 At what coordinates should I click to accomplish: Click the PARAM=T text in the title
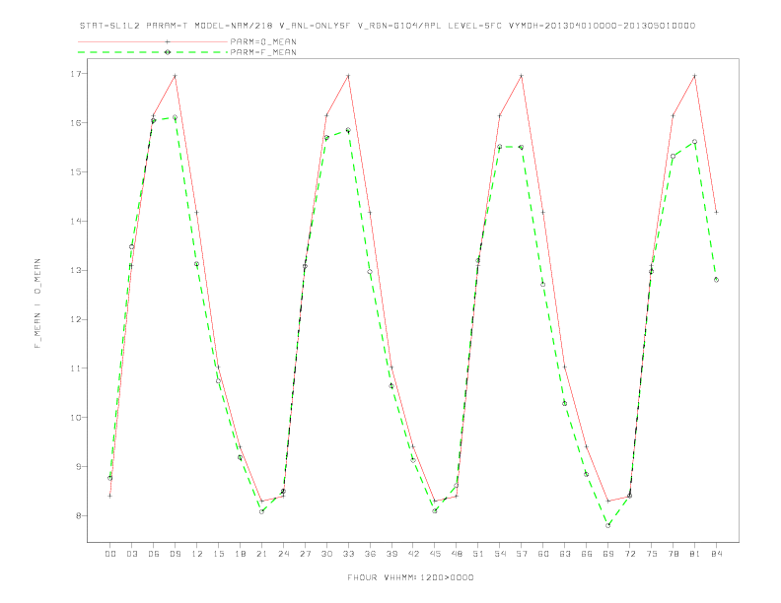click(168, 26)
